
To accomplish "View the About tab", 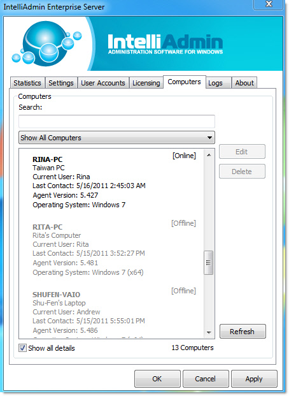I will click(x=244, y=83).
